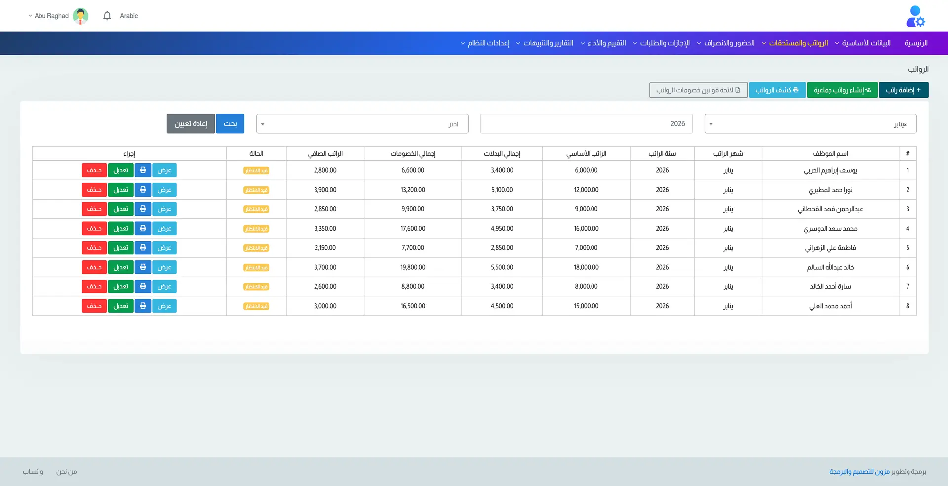Click the year input field showing 2026
Image resolution: width=948 pixels, height=486 pixels.
point(586,124)
